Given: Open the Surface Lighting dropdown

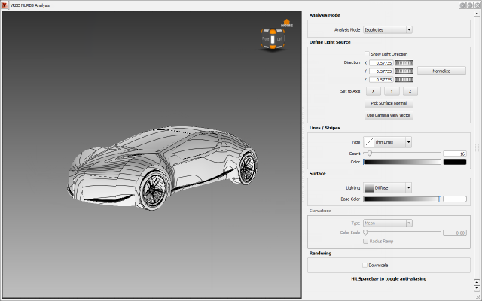Looking at the screenshot, I should pyautogui.click(x=388, y=187).
